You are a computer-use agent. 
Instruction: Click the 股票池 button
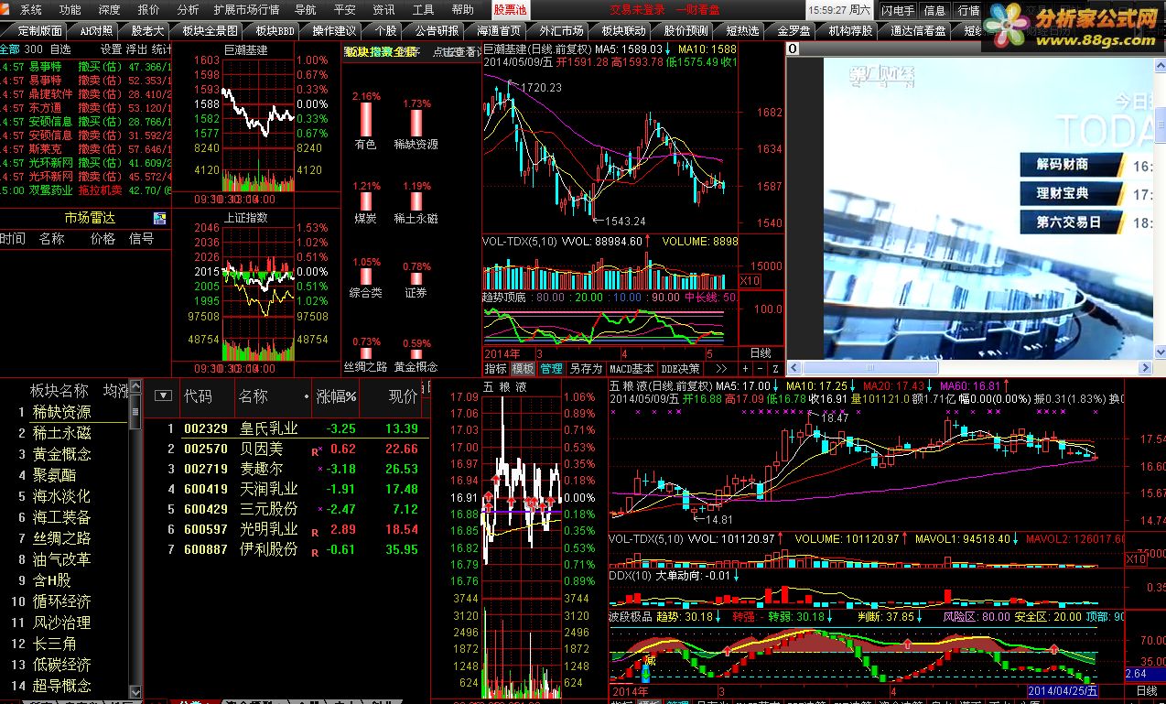[510, 9]
